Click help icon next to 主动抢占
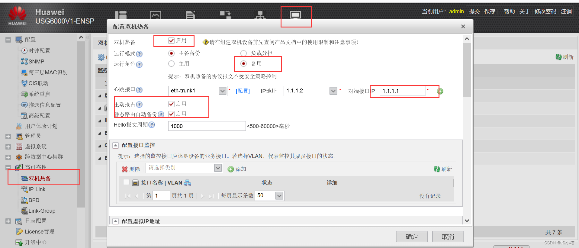The height and width of the screenshot is (248, 579). tap(139, 105)
